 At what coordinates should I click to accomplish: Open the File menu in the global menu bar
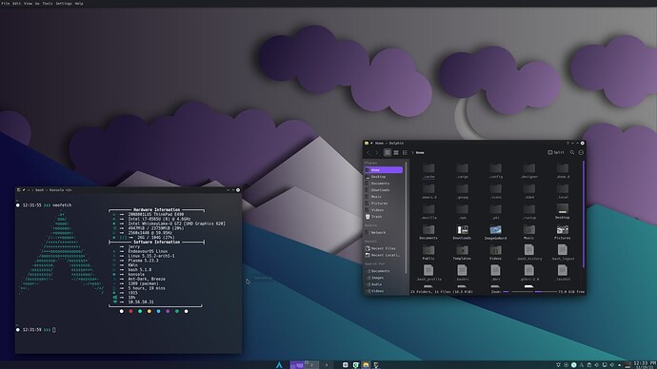click(6, 4)
